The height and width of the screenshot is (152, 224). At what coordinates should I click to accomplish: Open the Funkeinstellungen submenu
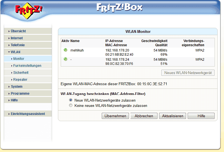(x=27, y=66)
